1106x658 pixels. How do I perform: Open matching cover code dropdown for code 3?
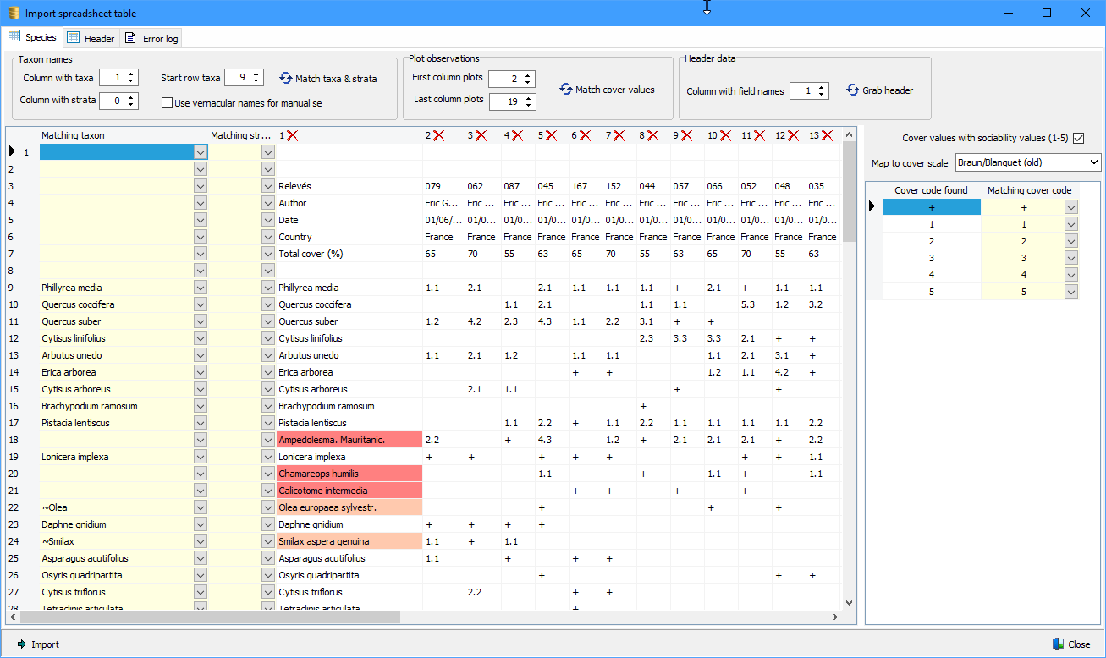point(1071,258)
